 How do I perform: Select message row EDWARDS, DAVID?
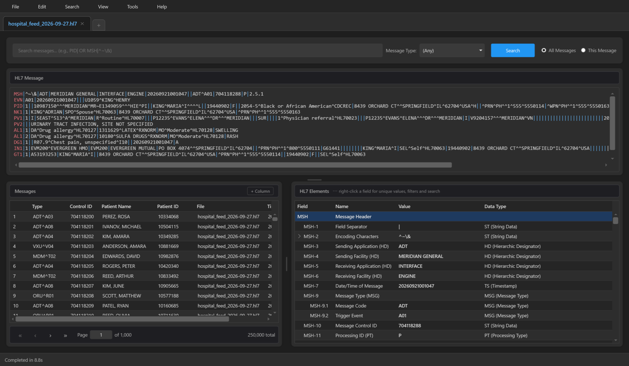click(140, 256)
